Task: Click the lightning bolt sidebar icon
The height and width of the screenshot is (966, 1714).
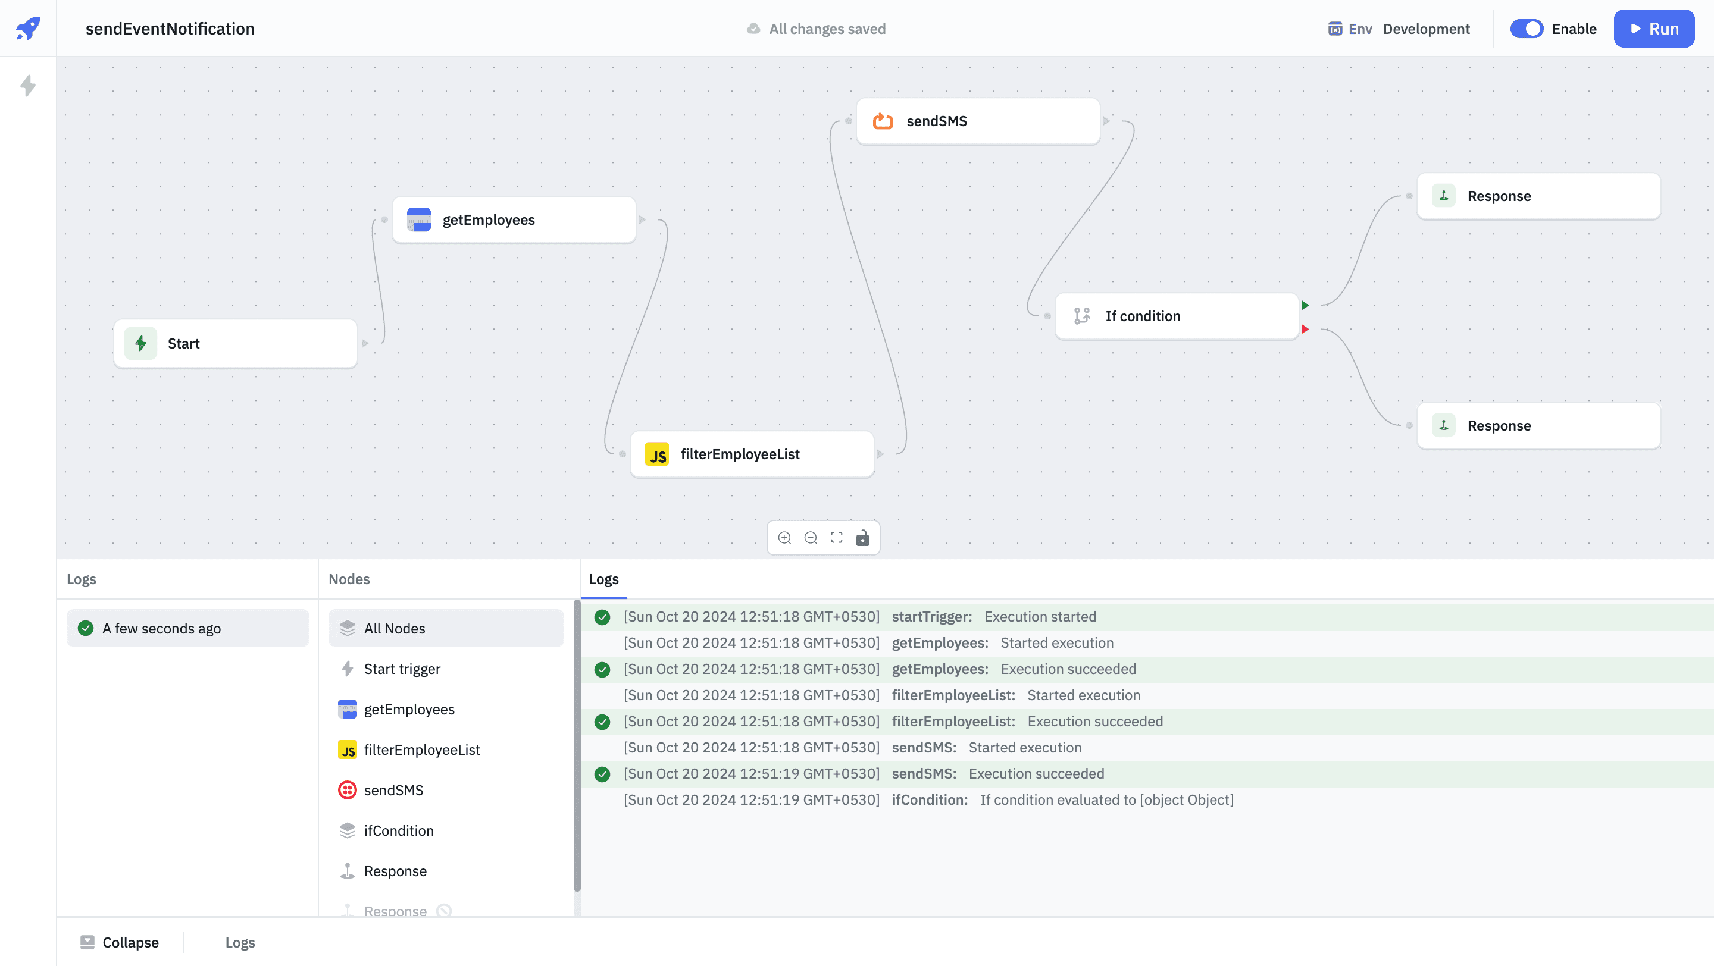Action: pos(28,85)
